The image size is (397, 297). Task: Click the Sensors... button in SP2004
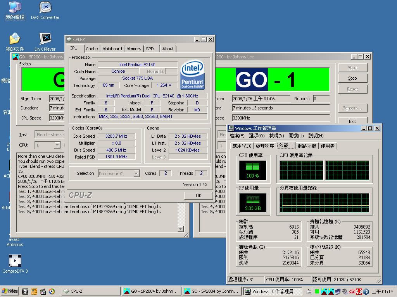[352, 108]
